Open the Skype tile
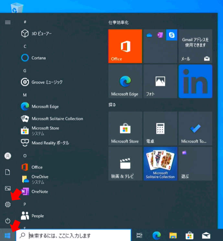 (x=172, y=35)
